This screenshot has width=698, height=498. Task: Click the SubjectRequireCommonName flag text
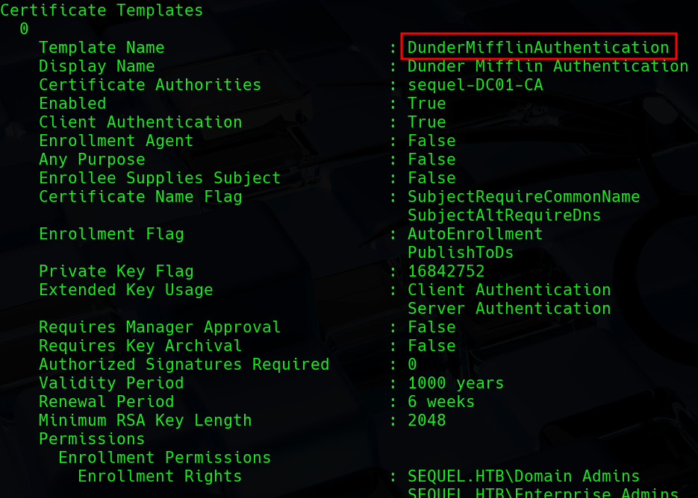click(523, 196)
